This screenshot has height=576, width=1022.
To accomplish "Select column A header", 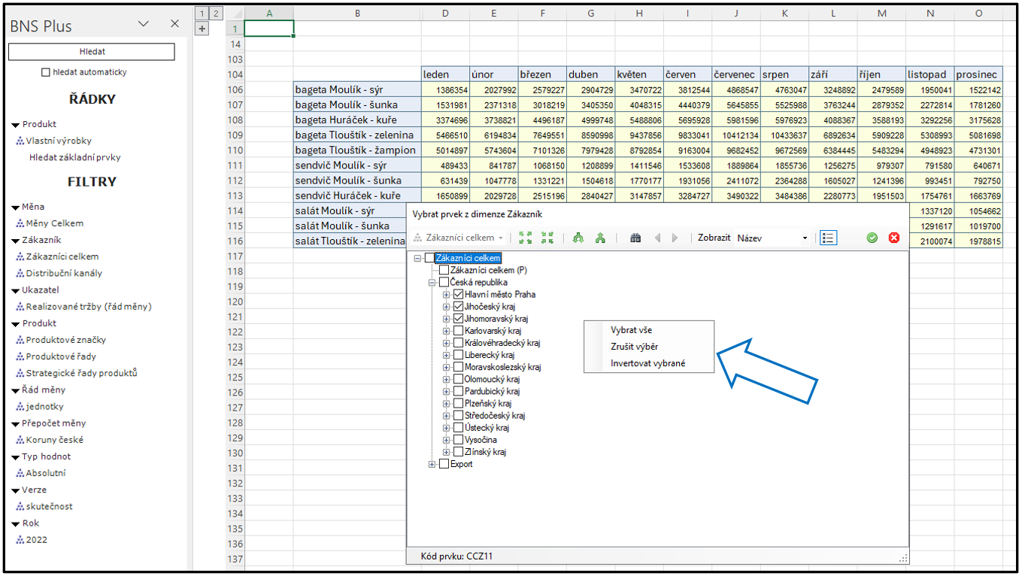I will pos(269,13).
